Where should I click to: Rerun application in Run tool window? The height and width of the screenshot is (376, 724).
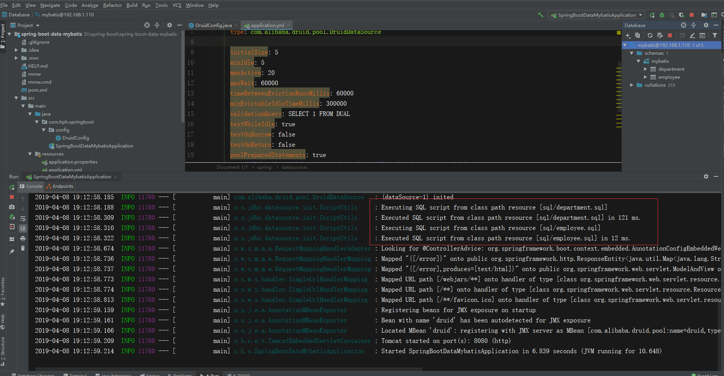click(12, 187)
